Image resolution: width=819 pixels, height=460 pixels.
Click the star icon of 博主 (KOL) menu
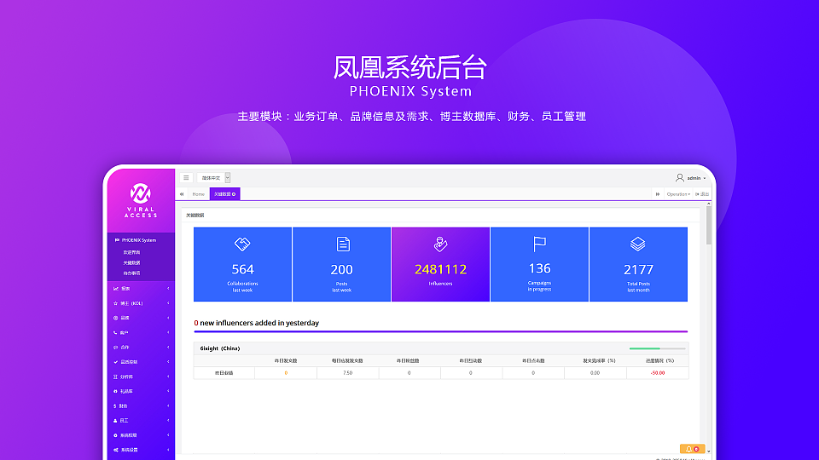(x=115, y=303)
